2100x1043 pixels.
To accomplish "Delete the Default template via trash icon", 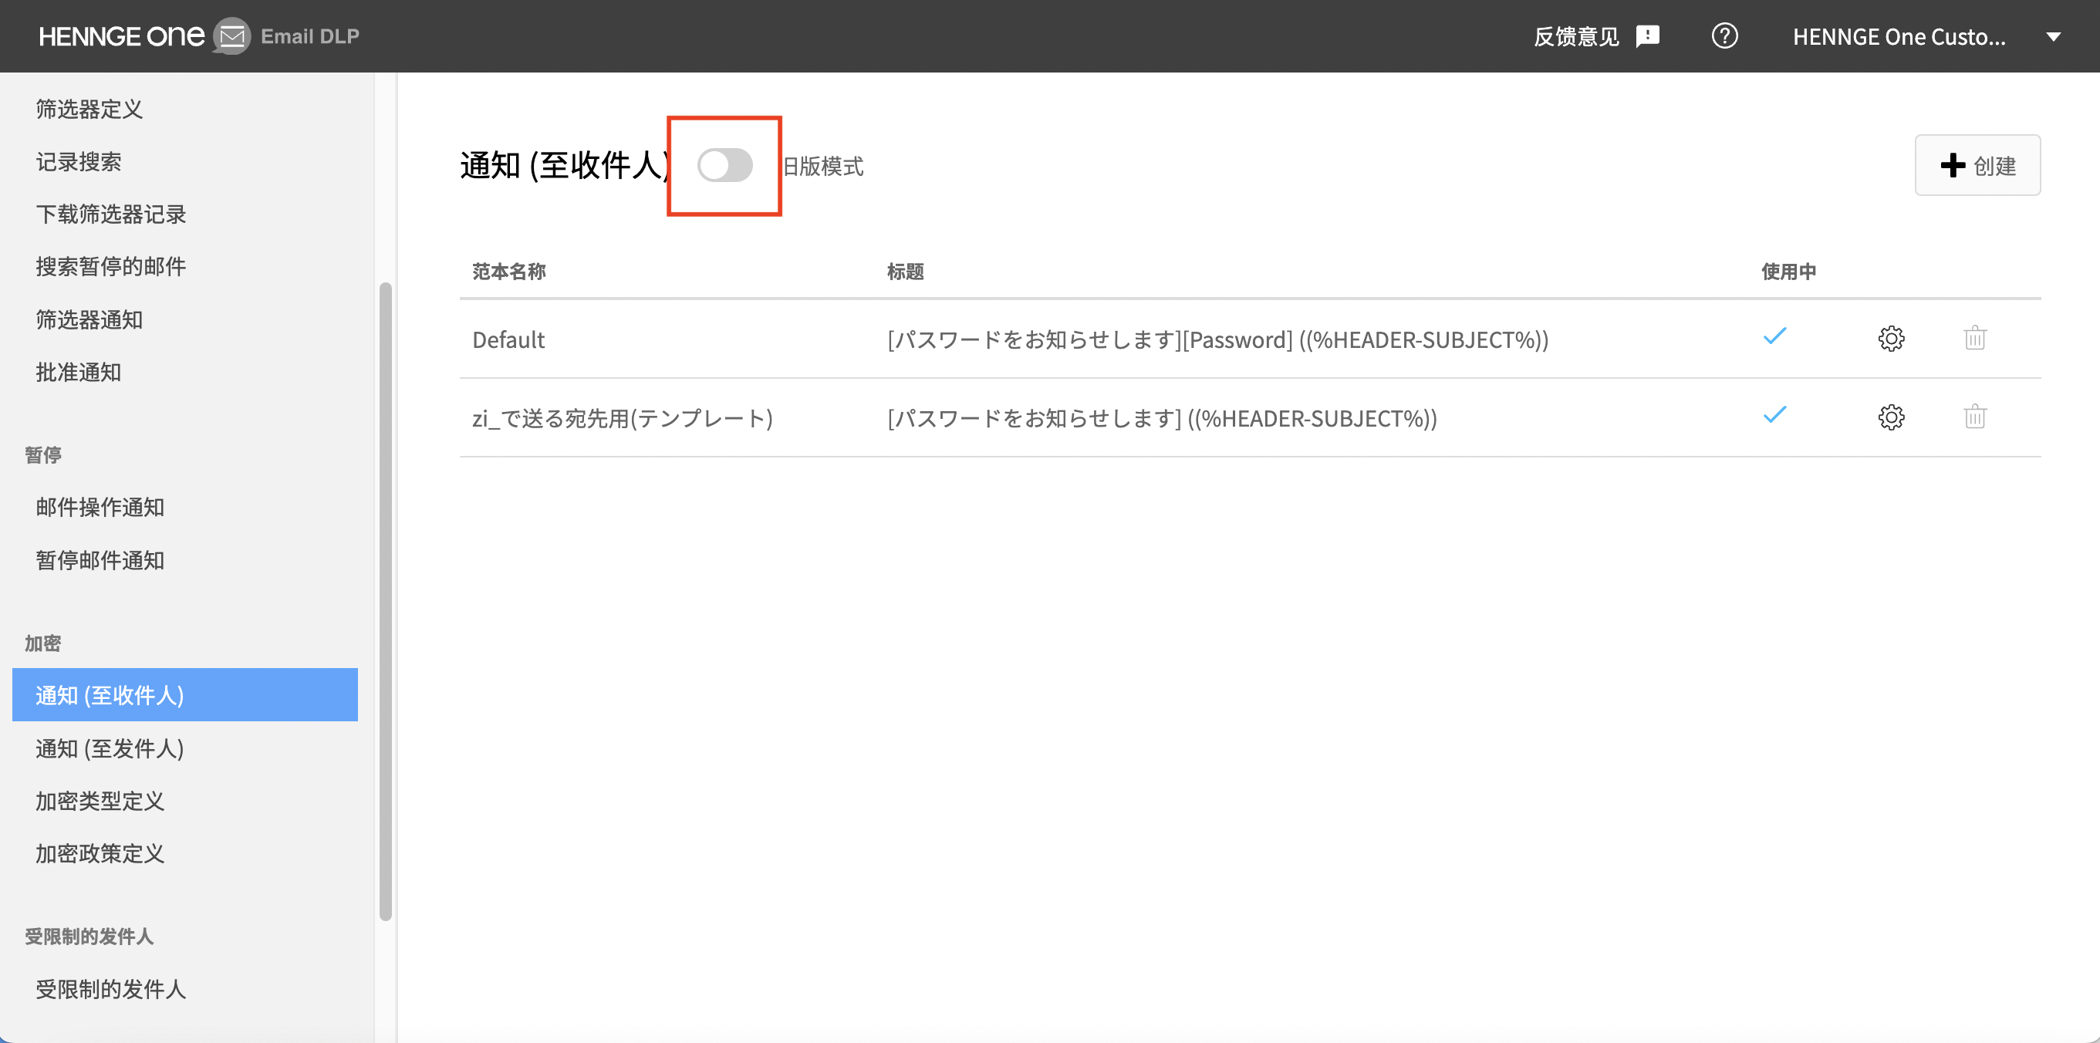I will point(1974,339).
